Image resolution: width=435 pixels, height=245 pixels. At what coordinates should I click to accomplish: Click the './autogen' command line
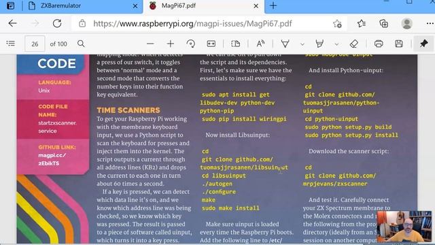[x=217, y=184]
